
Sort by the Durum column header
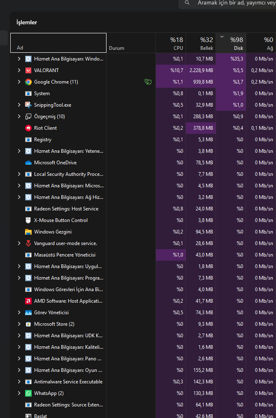(x=131, y=43)
